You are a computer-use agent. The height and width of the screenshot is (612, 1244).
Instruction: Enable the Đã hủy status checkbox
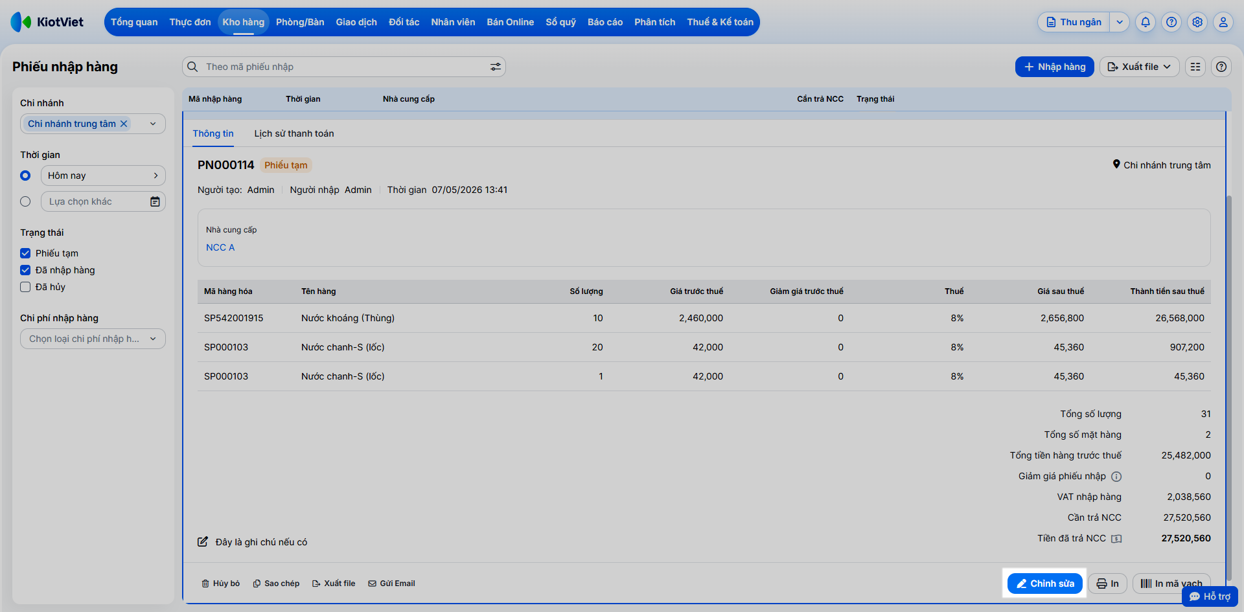pyautogui.click(x=25, y=287)
